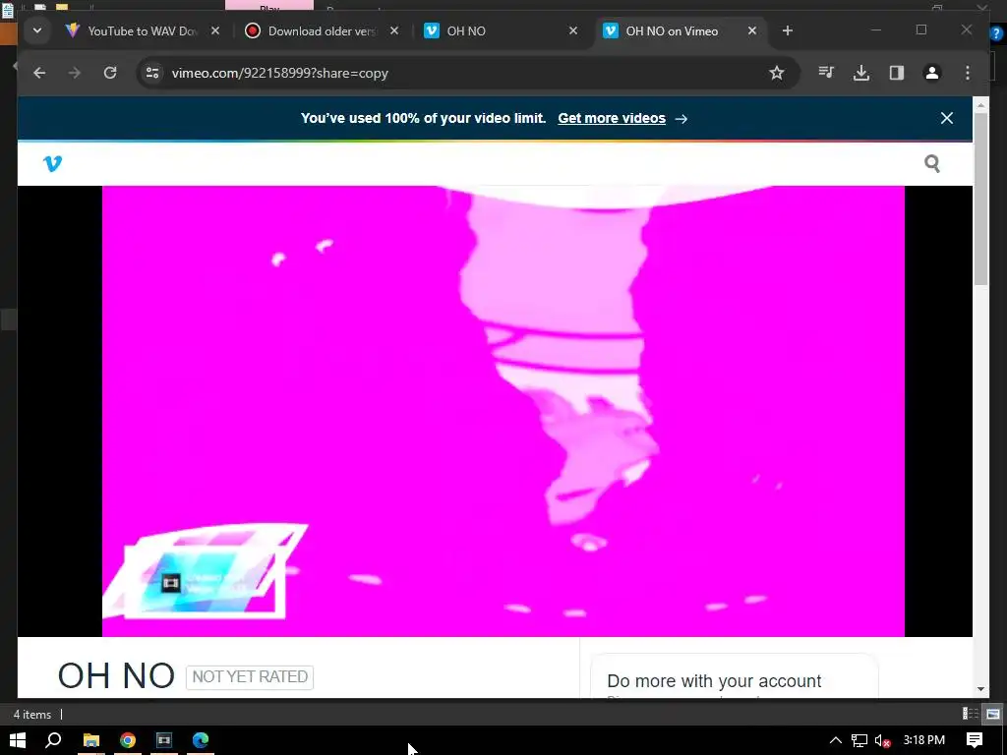
Task: Click the address bar with the vimeo.com URL
Action: click(467, 73)
